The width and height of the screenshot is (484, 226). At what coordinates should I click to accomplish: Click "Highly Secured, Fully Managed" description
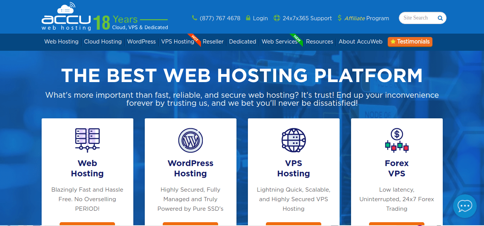191,199
